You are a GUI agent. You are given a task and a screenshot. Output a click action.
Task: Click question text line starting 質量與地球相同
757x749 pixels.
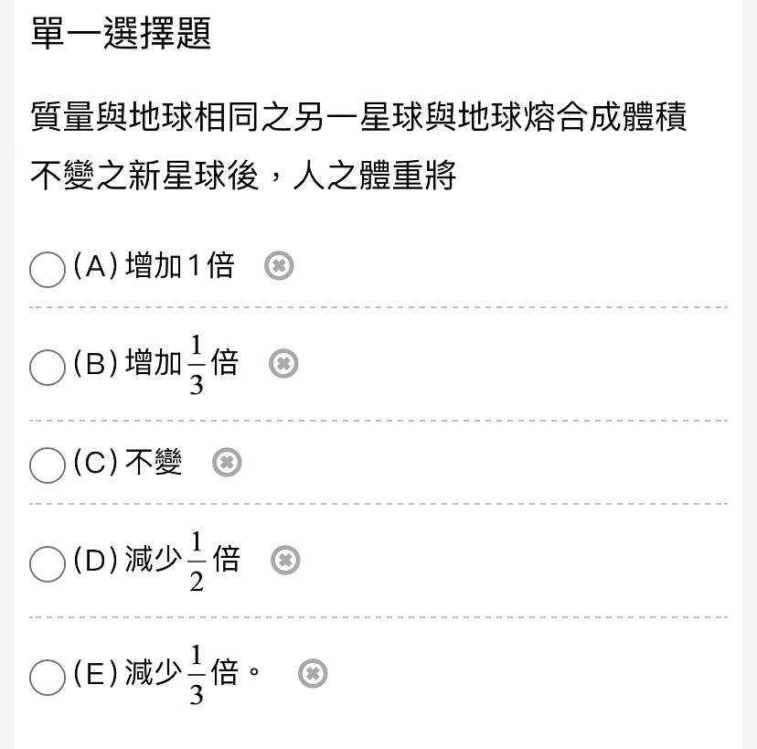358,117
